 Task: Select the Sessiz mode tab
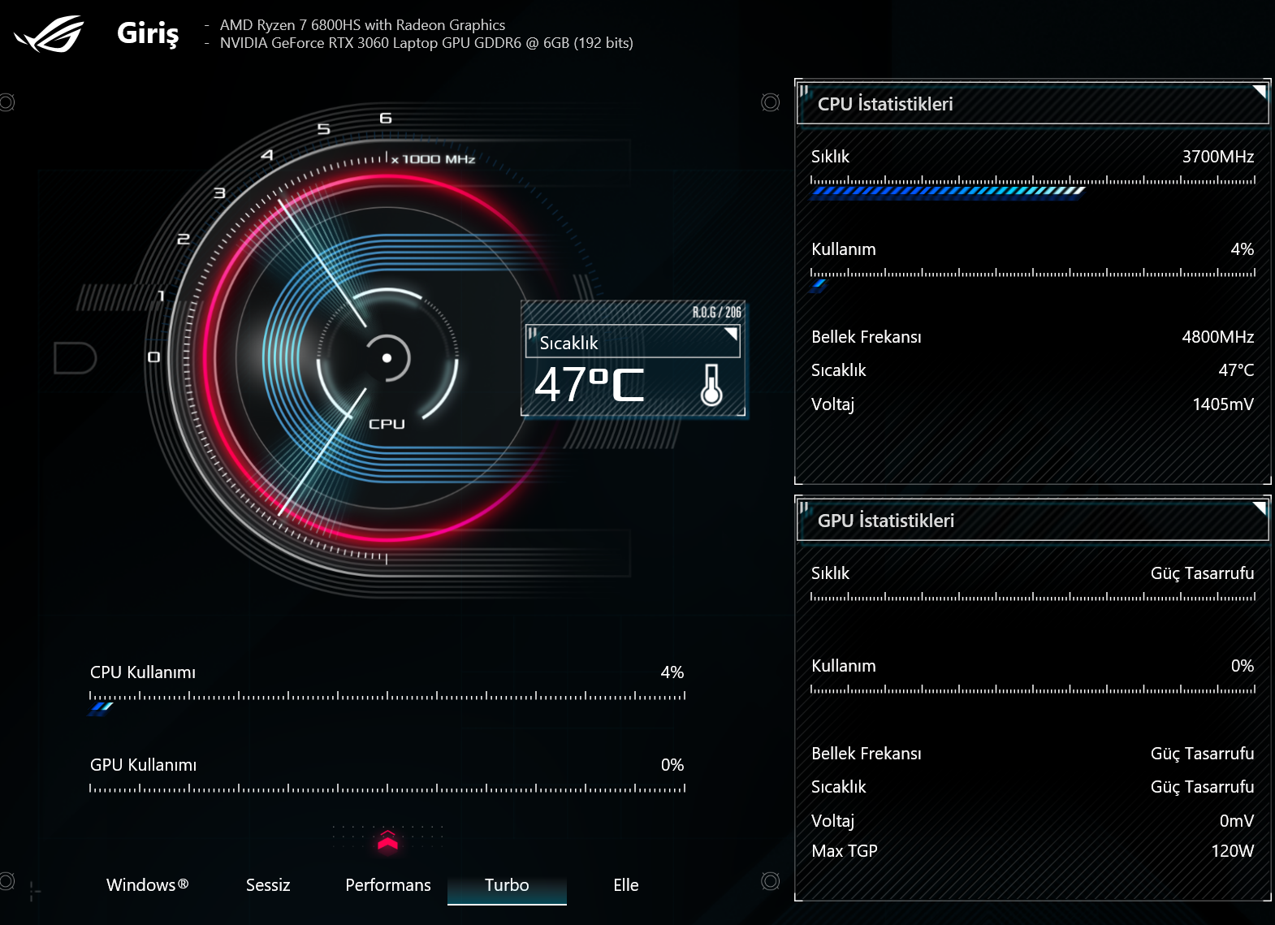click(x=268, y=885)
